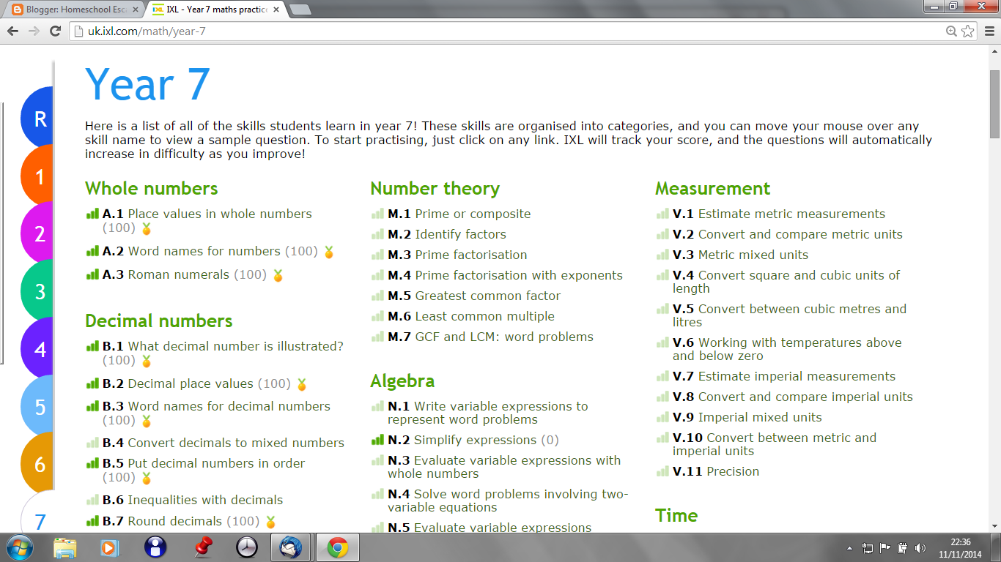Viewport: 1001px width, 562px height.
Task: Open N.4 Solve word problems two-variable equations
Action: coord(508,501)
